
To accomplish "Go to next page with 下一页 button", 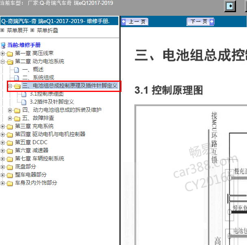I will [200, 21].
